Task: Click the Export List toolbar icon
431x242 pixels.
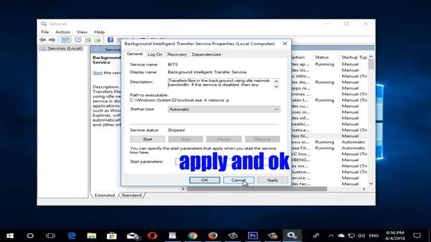Action: [98, 40]
